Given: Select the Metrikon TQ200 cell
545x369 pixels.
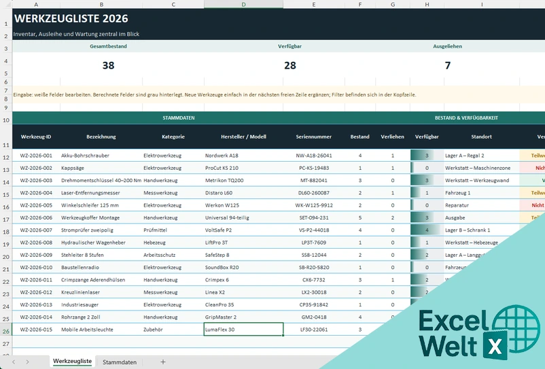Looking at the screenshot, I should [x=243, y=180].
